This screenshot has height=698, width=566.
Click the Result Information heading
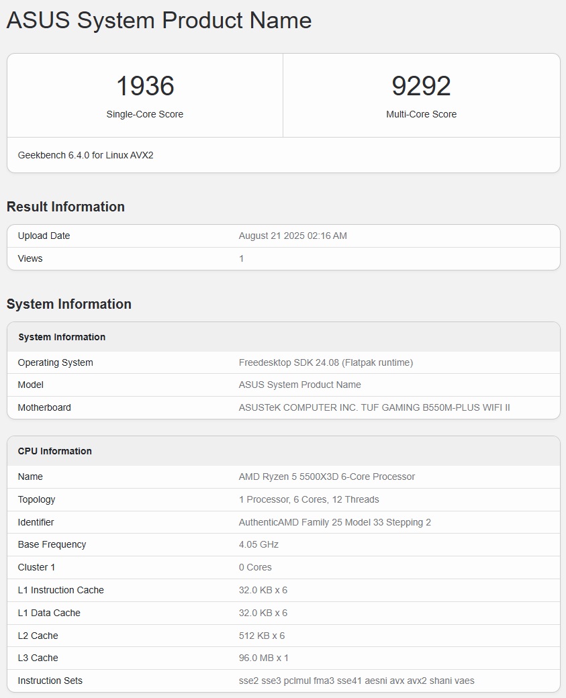[66, 207]
